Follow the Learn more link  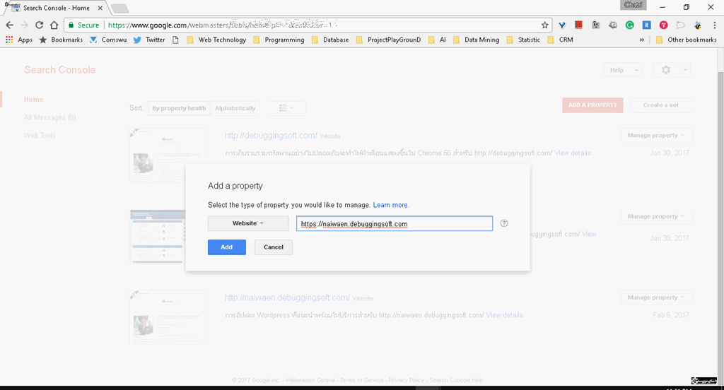[390, 205]
